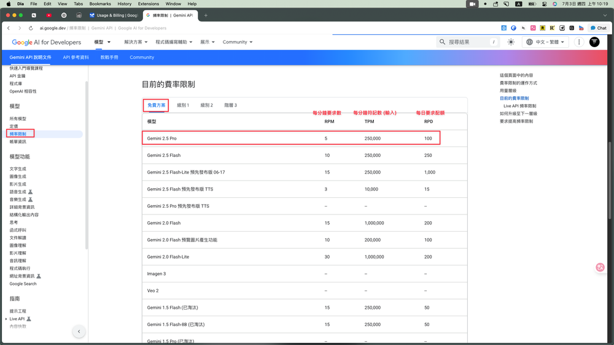The width and height of the screenshot is (614, 345).
Task: Click the page vertical scrollbar
Action: (x=609, y=180)
